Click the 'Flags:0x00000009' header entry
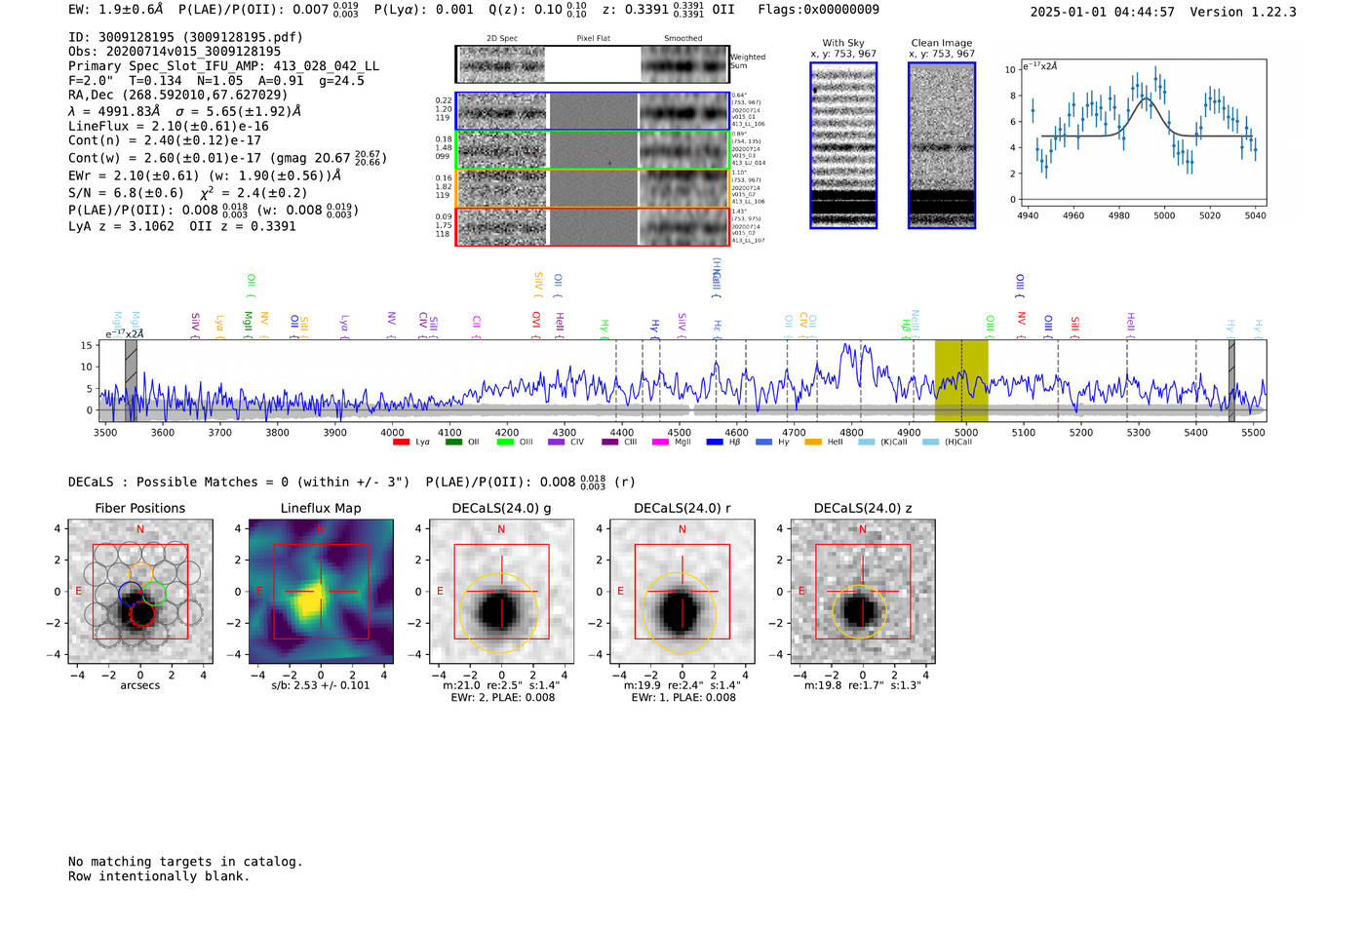This screenshot has height=929, width=1365. [x=819, y=10]
